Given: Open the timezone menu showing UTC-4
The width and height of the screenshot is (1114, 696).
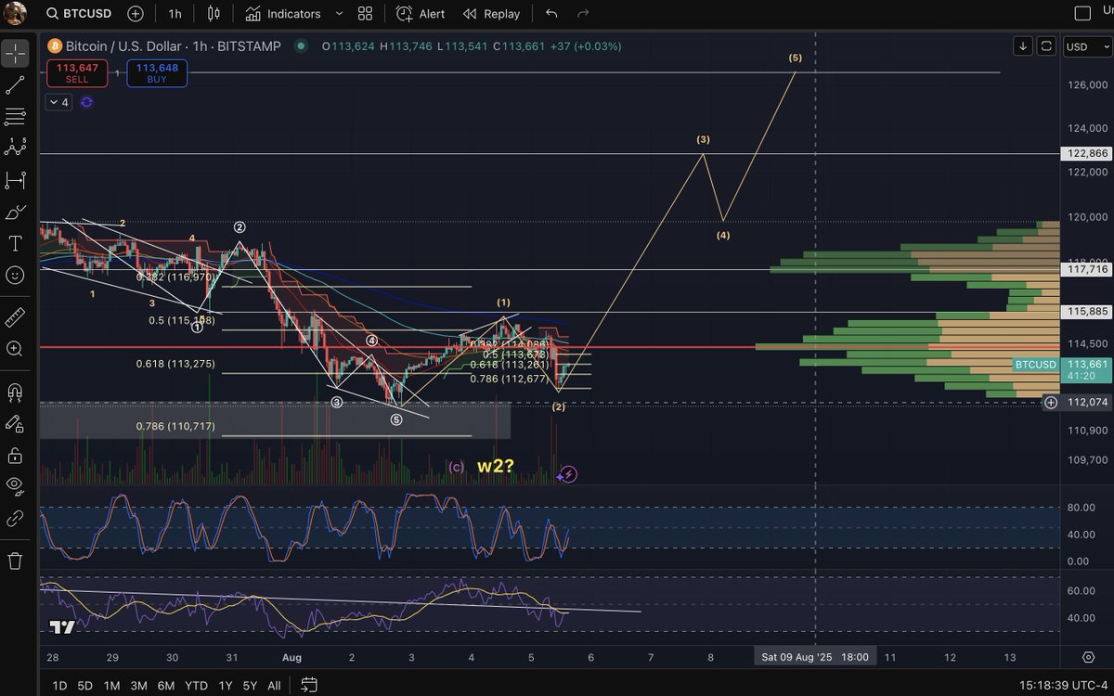Looking at the screenshot, I should point(1061,685).
